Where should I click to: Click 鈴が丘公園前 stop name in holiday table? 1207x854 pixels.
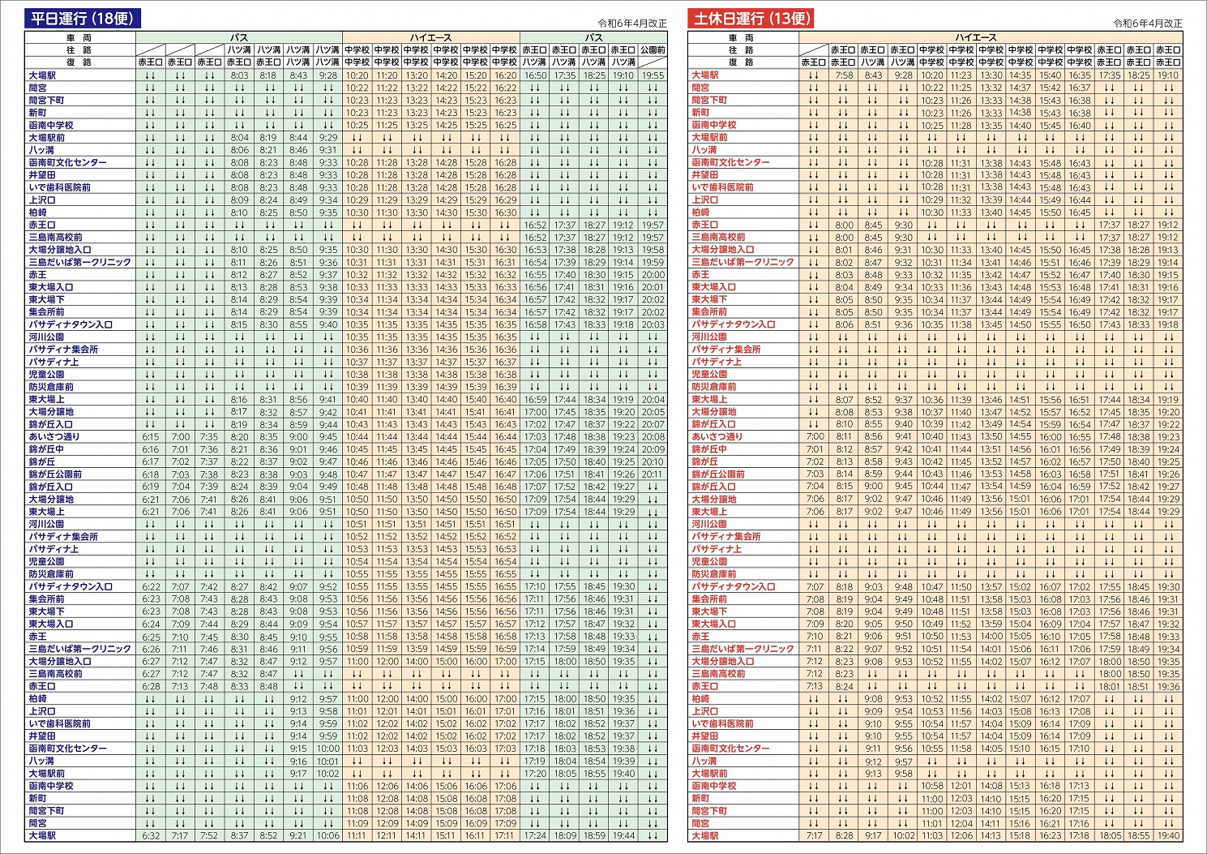[718, 474]
